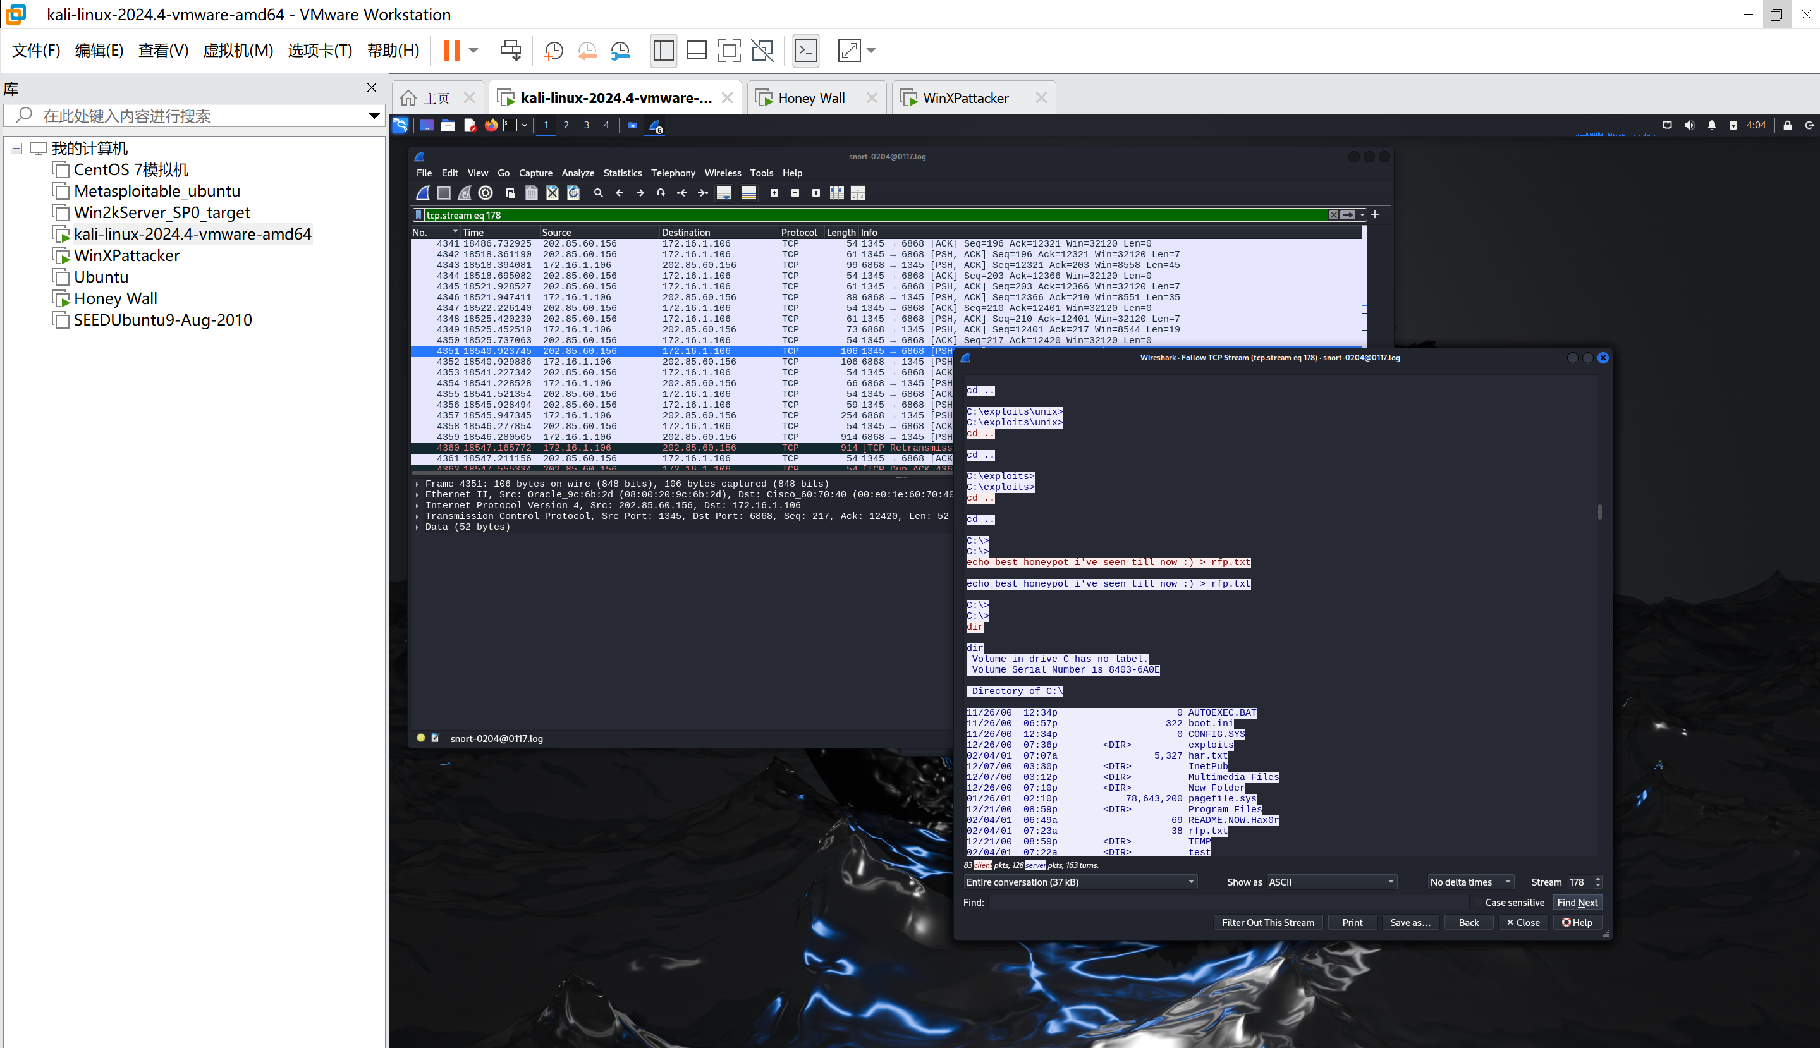Click the find packet magnifier icon
This screenshot has height=1048, width=1820.
598,193
